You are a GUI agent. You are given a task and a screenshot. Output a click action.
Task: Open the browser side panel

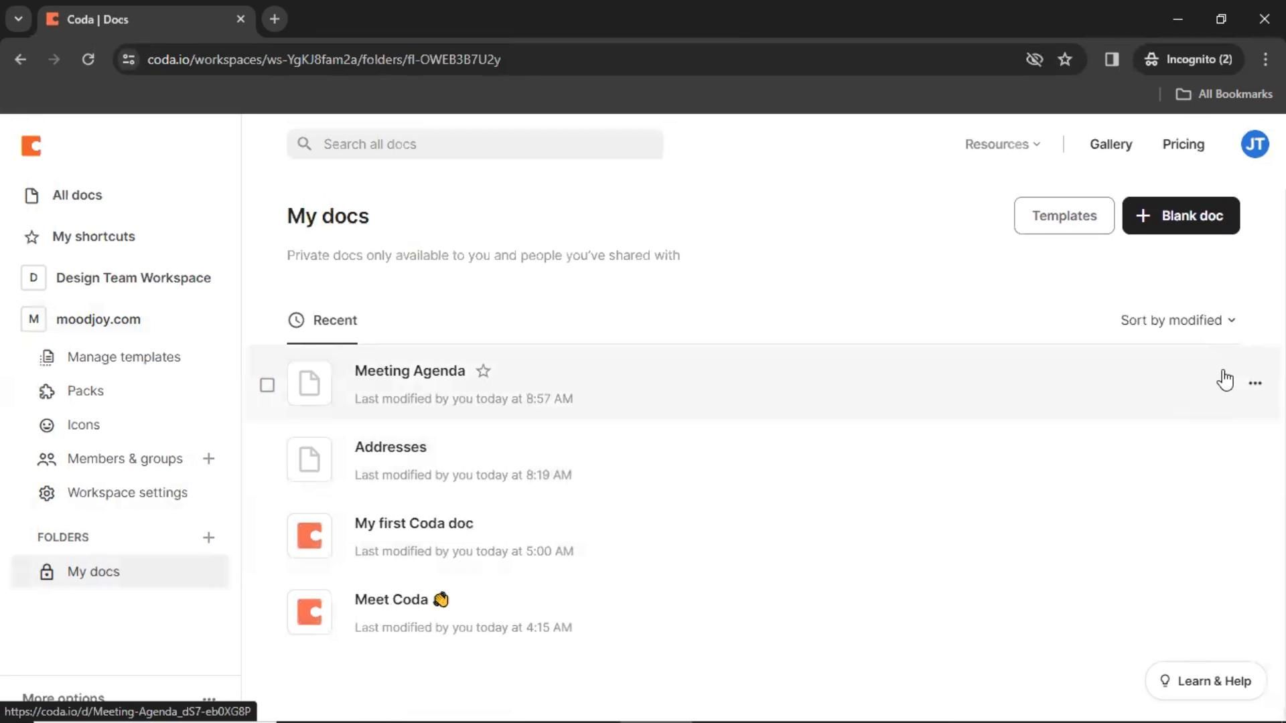[1111, 60]
